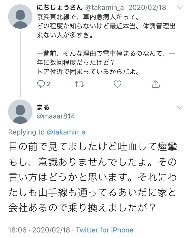This screenshot has height=238, width=190.
Task: Open the display name まる
Action: pos(43,107)
